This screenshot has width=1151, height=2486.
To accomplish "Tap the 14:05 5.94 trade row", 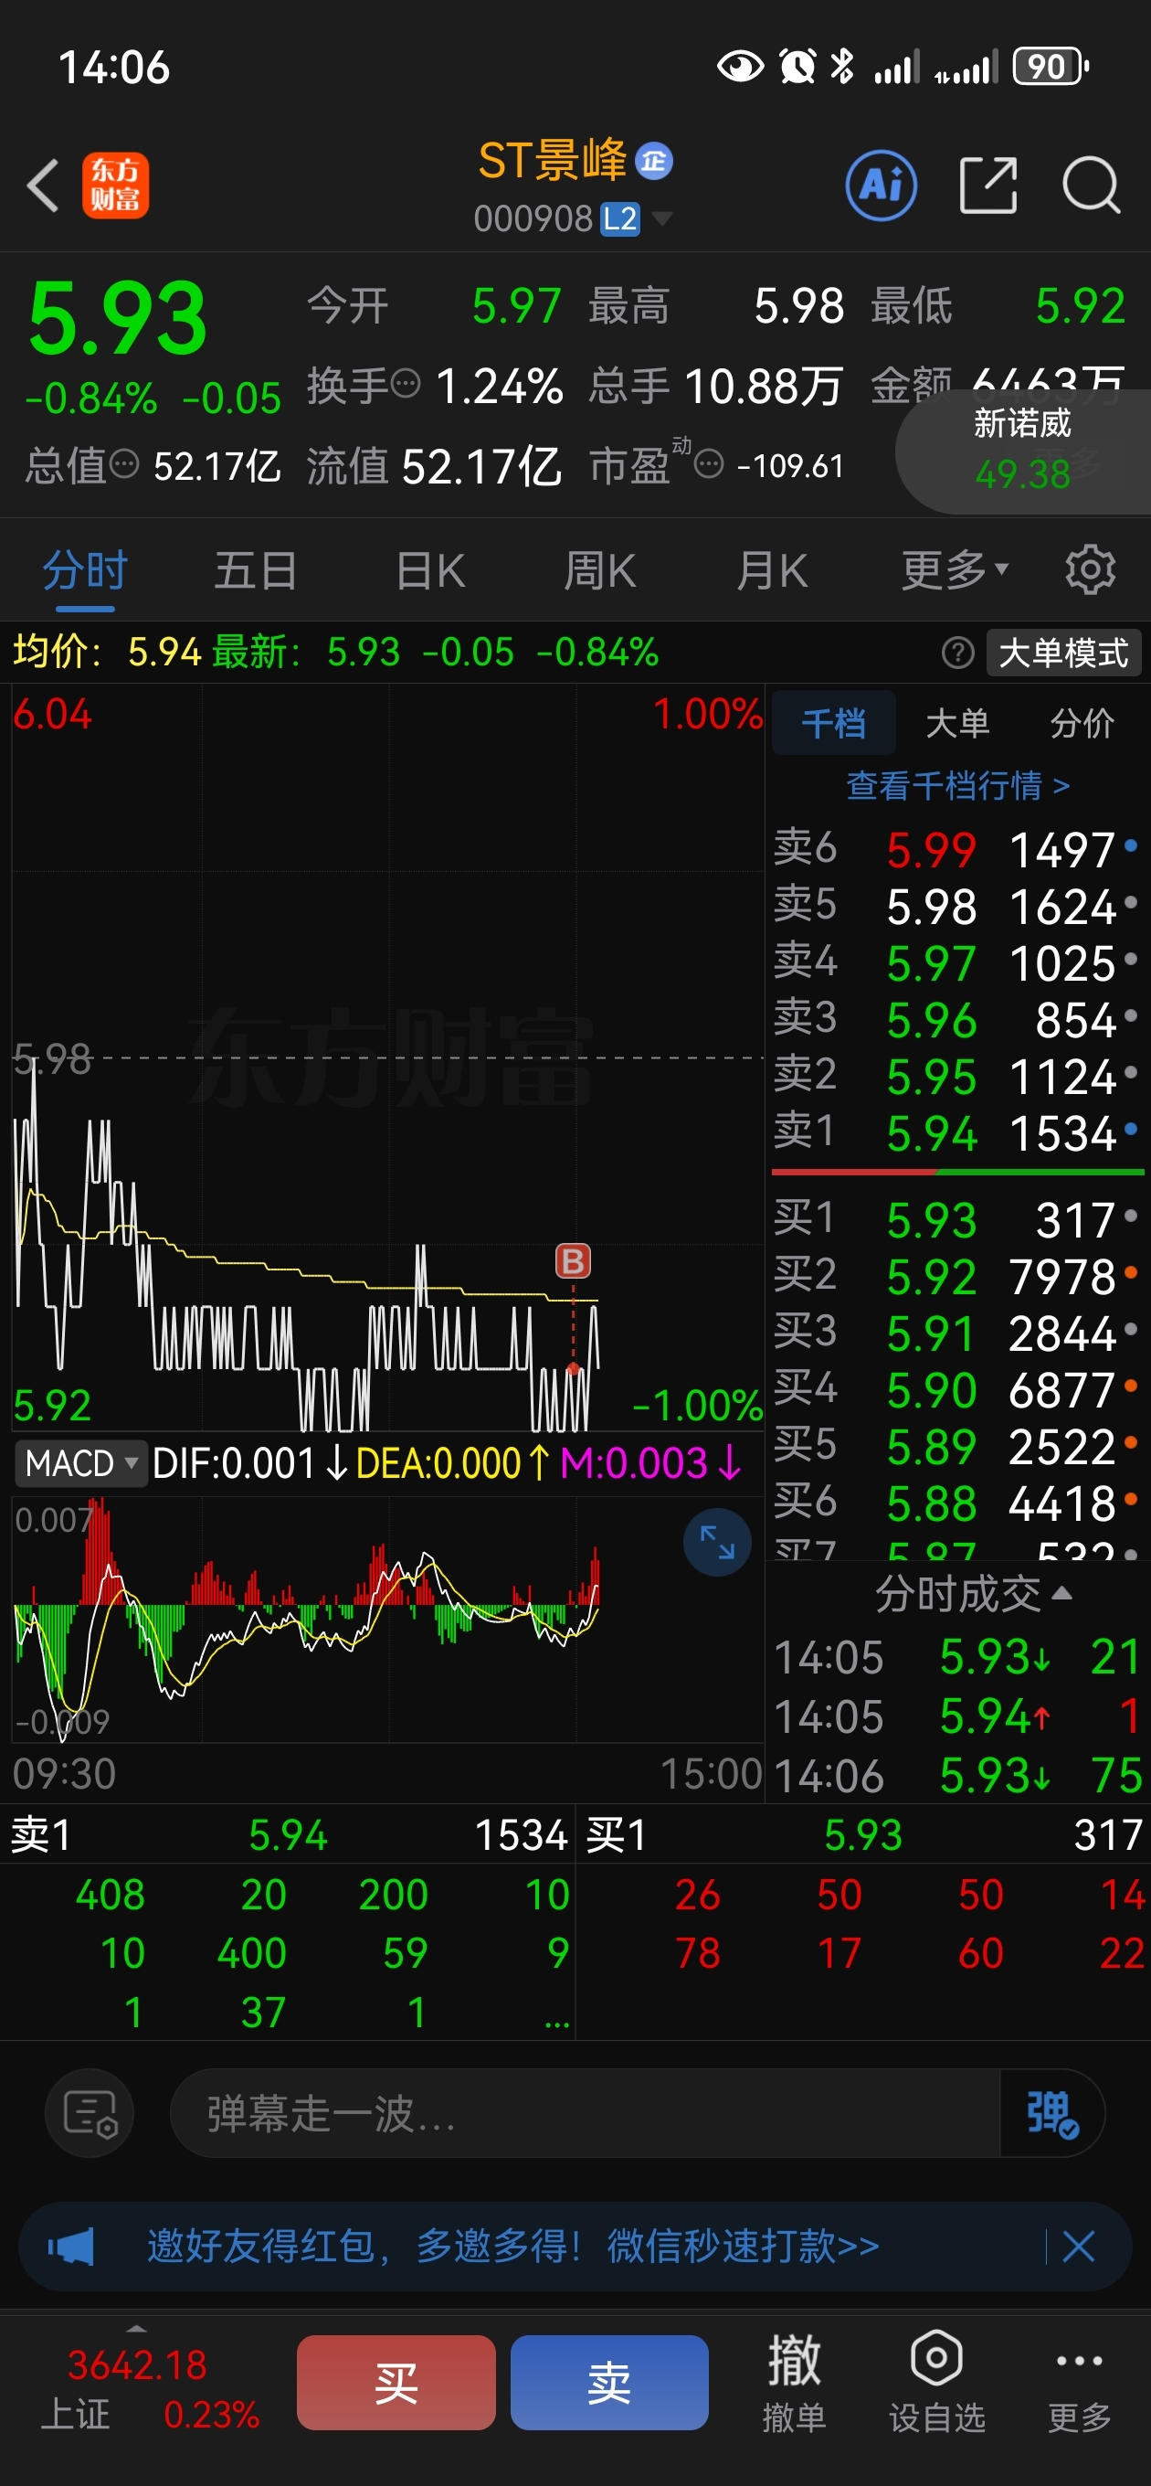I will [957, 1716].
